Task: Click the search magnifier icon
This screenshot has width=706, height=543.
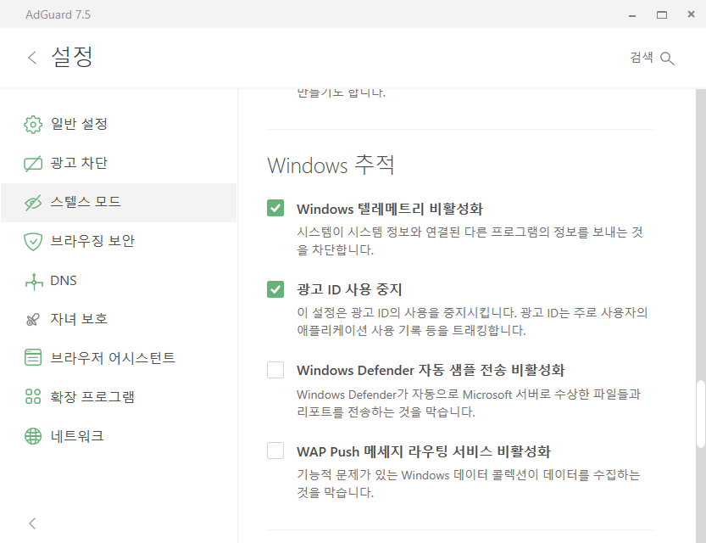Action: pos(667,59)
